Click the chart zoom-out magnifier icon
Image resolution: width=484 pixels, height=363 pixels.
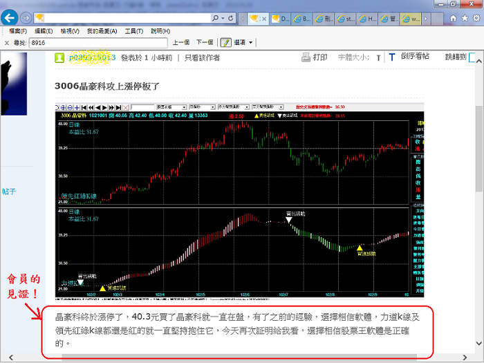(x=70, y=107)
